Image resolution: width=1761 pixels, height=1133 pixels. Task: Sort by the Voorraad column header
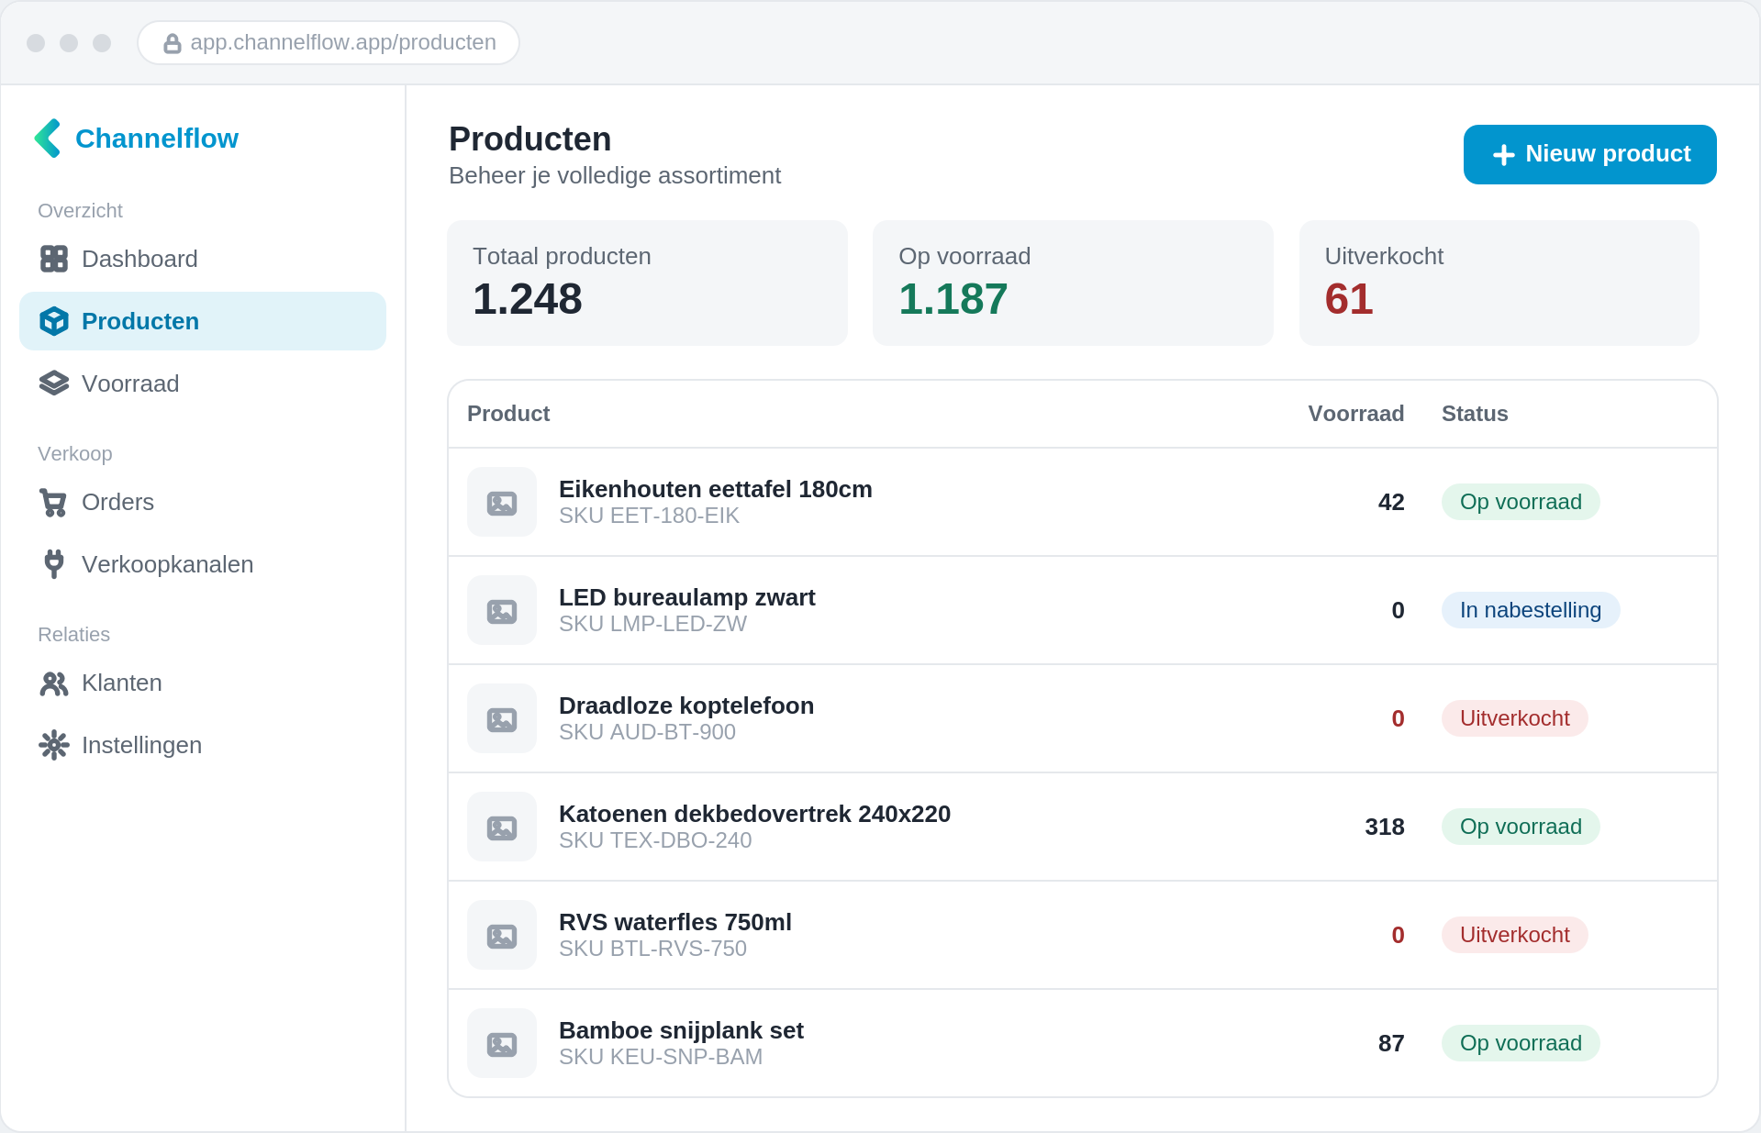(x=1355, y=414)
